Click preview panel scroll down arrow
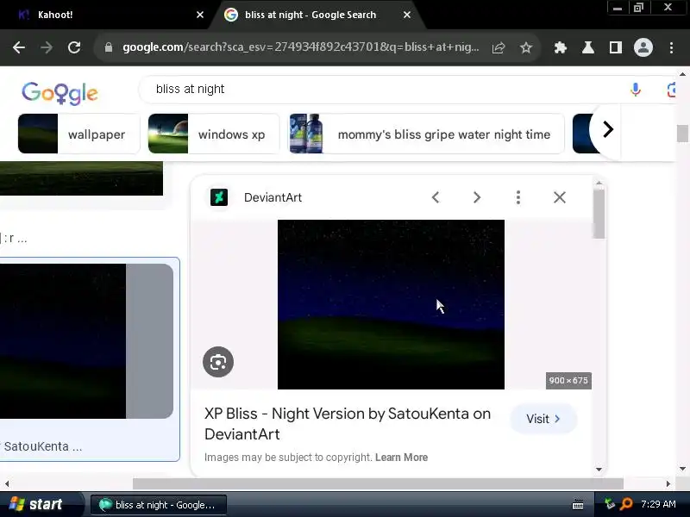Image resolution: width=690 pixels, height=517 pixels. click(599, 469)
